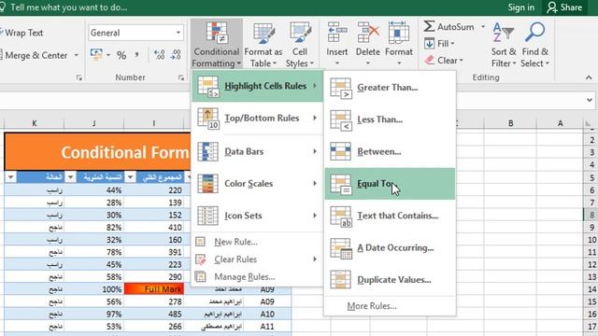Open Alignment dialog launcher
Viewport: 598px width, 336px height.
[78, 77]
